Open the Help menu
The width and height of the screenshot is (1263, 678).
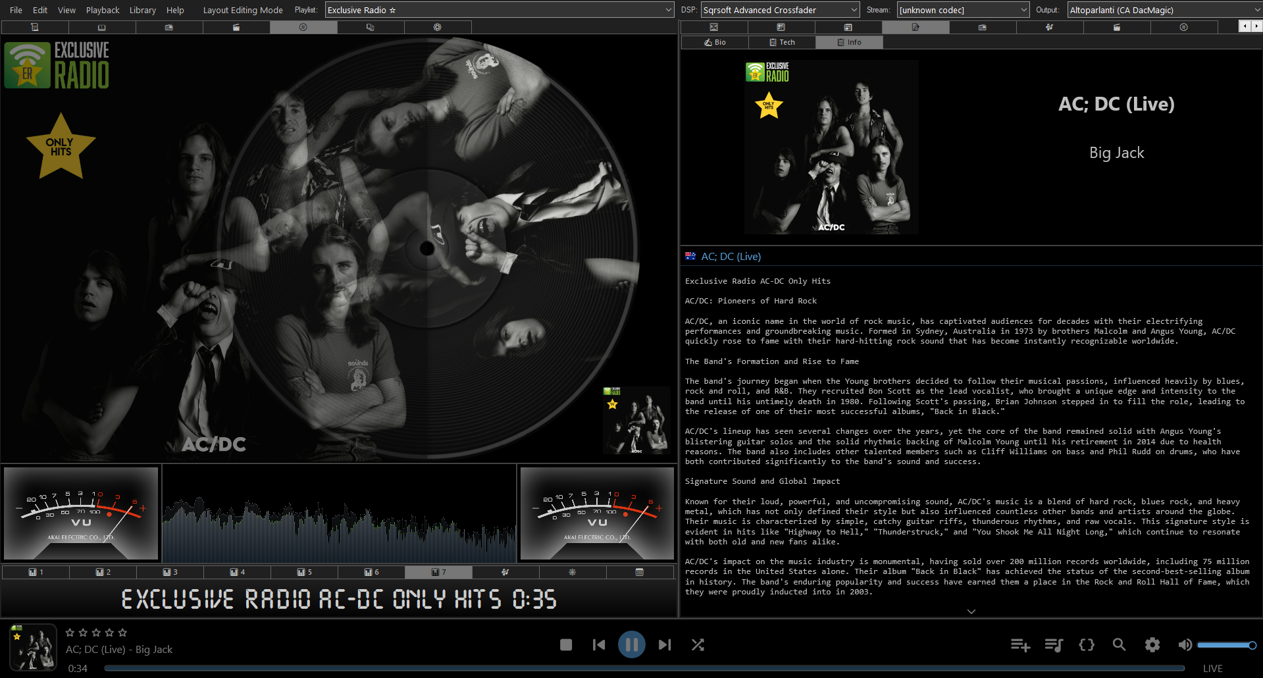[175, 10]
